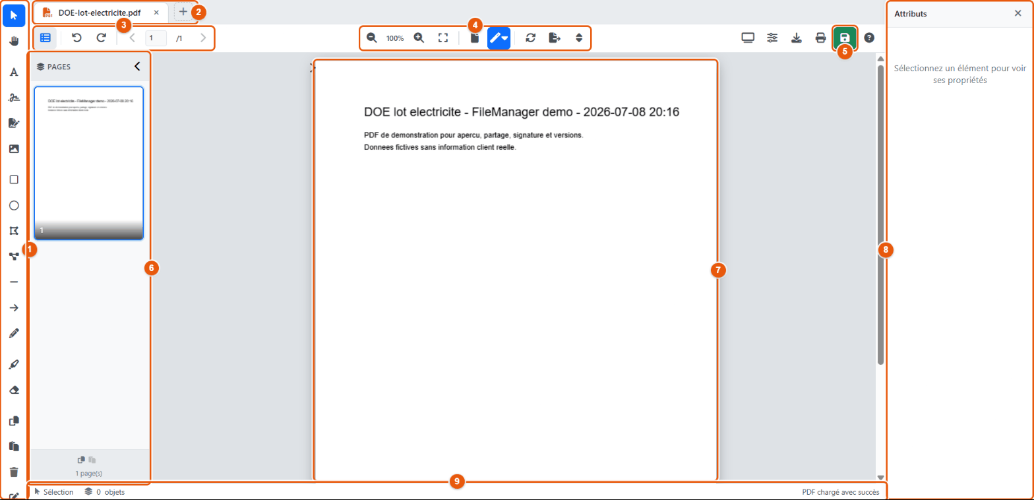Add a new document tab
The height and width of the screenshot is (500, 1034).
click(183, 12)
